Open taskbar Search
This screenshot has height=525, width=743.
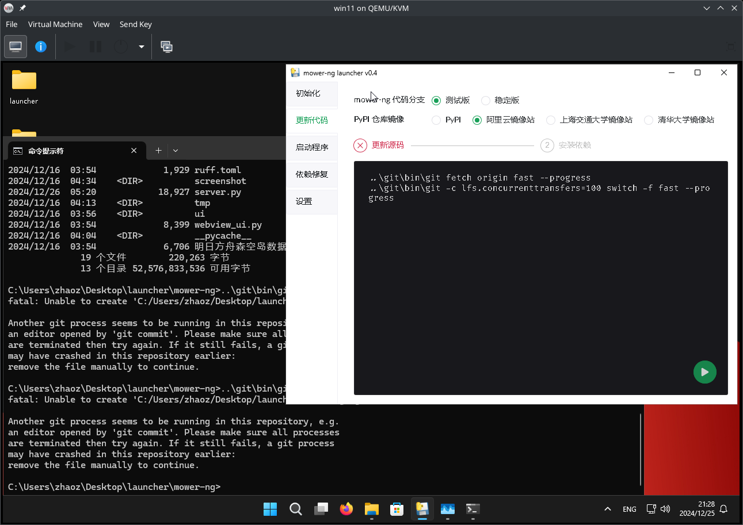click(295, 509)
